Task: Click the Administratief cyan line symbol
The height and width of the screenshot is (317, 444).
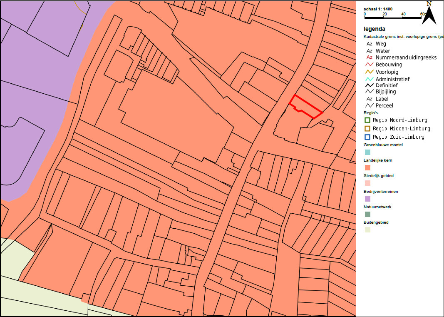Action: pyautogui.click(x=369, y=79)
